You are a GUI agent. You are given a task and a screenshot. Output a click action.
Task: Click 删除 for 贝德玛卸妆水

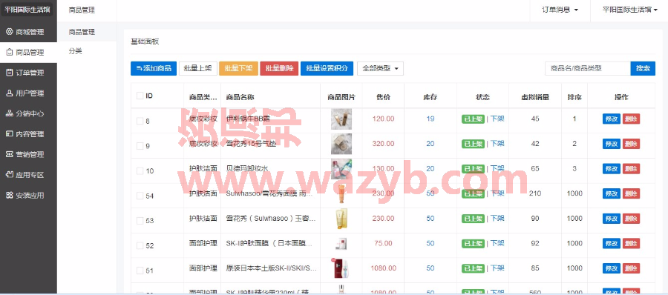click(631, 169)
